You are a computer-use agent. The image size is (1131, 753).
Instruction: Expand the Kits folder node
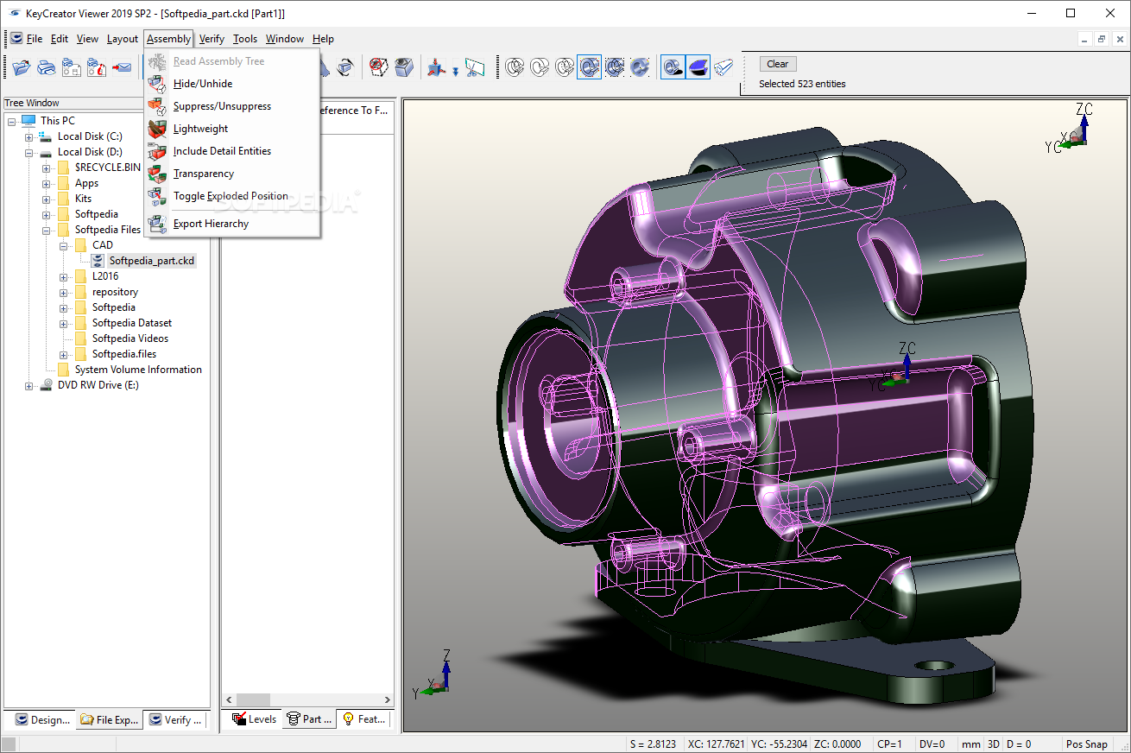[47, 199]
